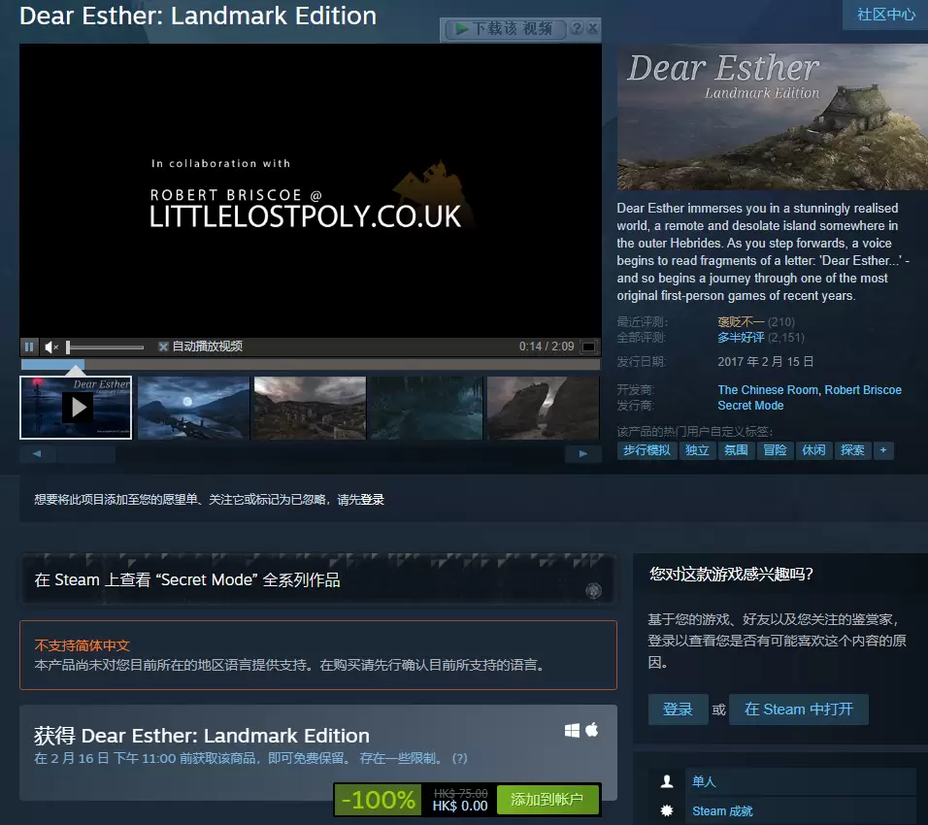This screenshot has width=928, height=825.
Task: Click the 登录 button in the interest panel
Action: 678,709
